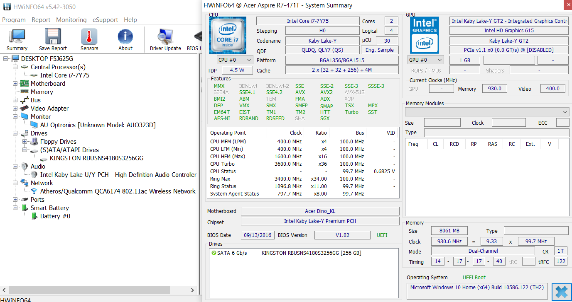Screen dimensions: 572x302
Task: Select the DESKTOP-F5J625G computer node
Action: tap(47, 58)
